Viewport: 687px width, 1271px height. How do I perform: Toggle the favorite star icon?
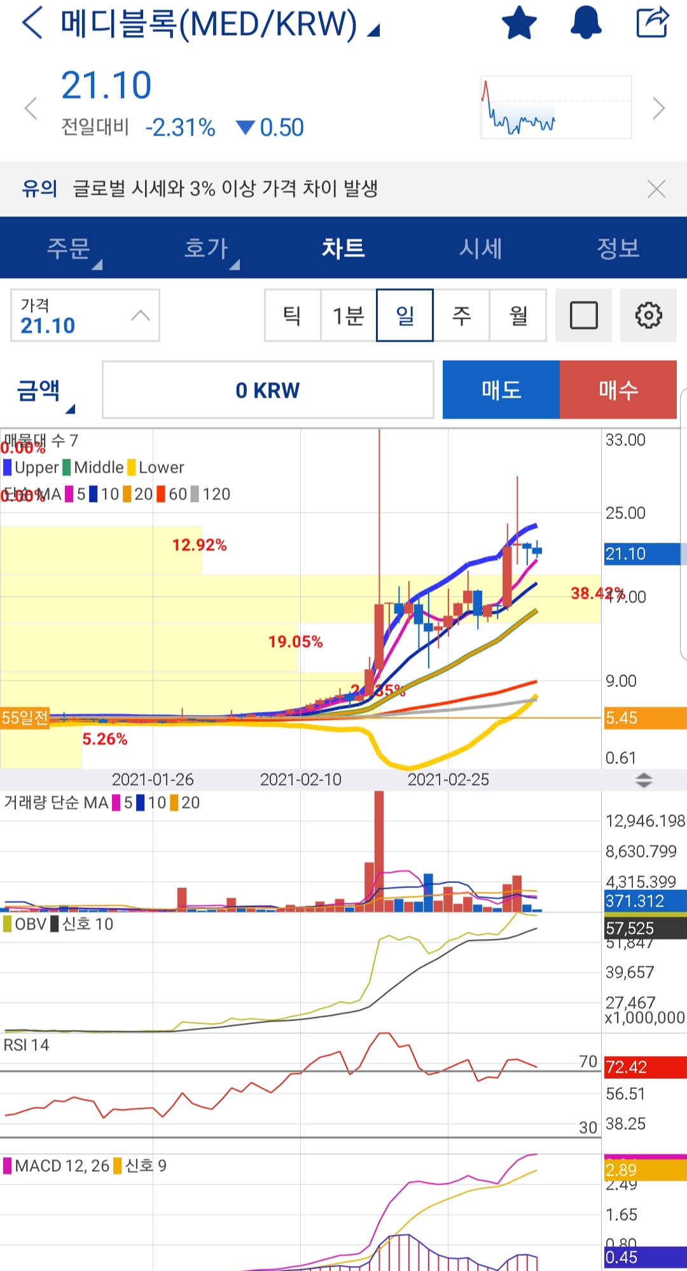point(519,23)
